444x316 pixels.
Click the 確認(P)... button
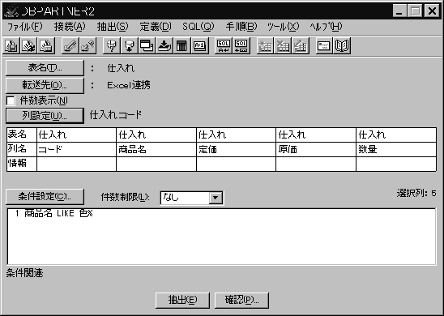[241, 300]
